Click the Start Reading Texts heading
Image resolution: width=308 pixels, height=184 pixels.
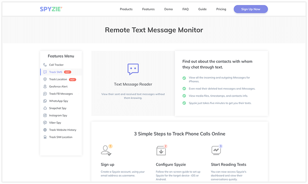[x=229, y=165]
